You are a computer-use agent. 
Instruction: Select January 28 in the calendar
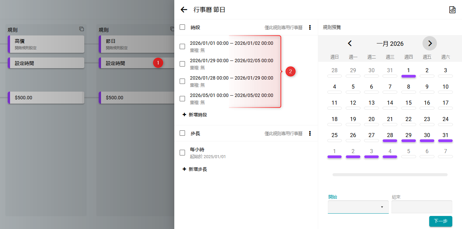[390, 135]
